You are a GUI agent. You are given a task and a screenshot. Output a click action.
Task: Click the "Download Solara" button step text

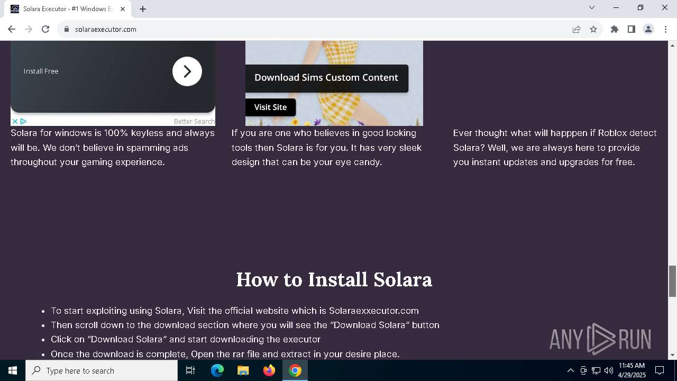click(245, 325)
